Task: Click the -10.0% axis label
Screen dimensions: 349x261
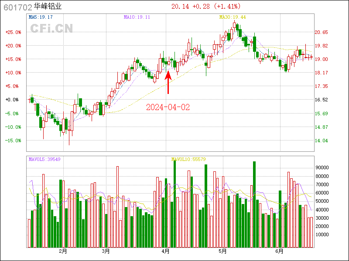Action: click(14, 127)
